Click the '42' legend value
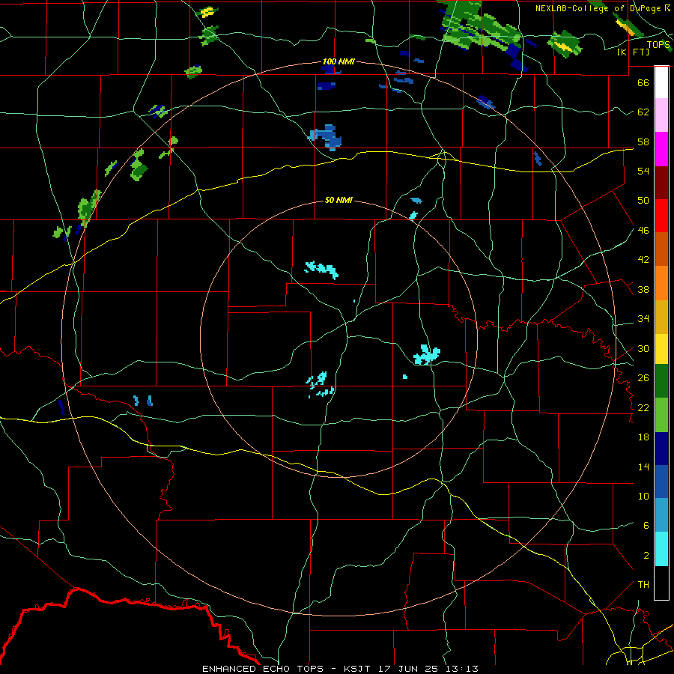Screen dimensions: 674x674 click(x=643, y=260)
